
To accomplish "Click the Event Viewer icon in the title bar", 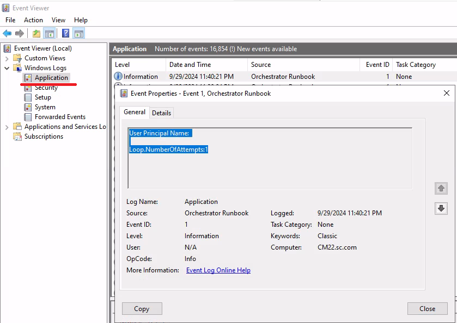I will click(x=5, y=8).
